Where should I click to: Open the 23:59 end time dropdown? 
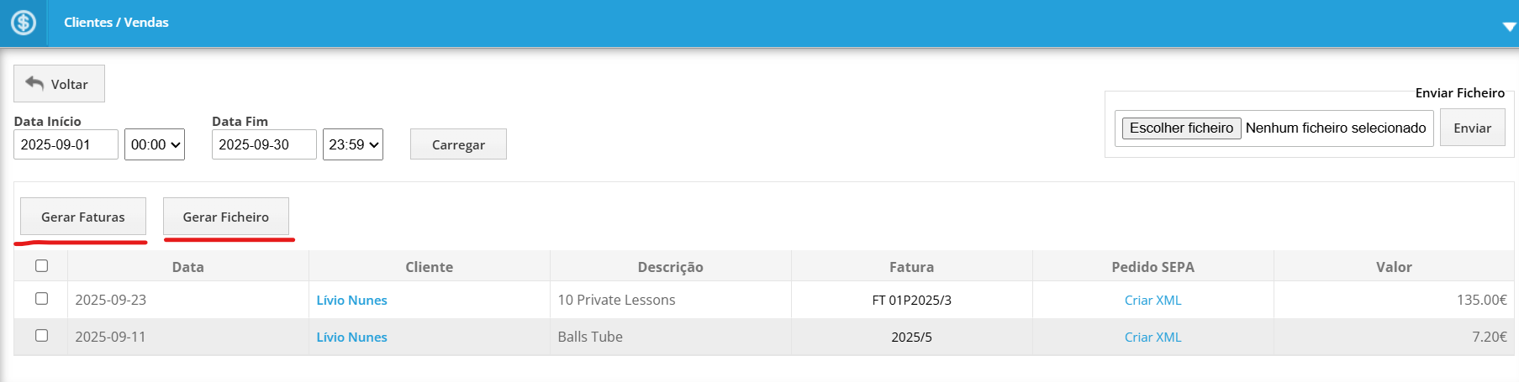[x=353, y=144]
